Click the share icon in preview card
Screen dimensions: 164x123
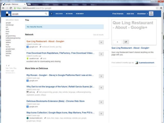tap(126, 42)
